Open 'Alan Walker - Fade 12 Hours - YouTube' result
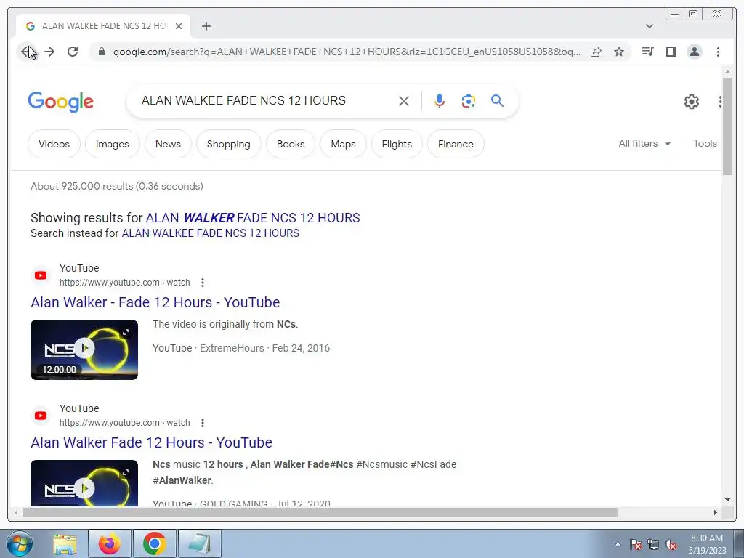Screen dimensions: 744x558 point(155,302)
